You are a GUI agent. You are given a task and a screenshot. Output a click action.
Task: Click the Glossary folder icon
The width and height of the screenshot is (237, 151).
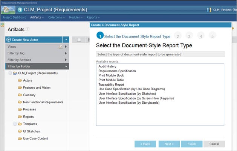pos(20,95)
